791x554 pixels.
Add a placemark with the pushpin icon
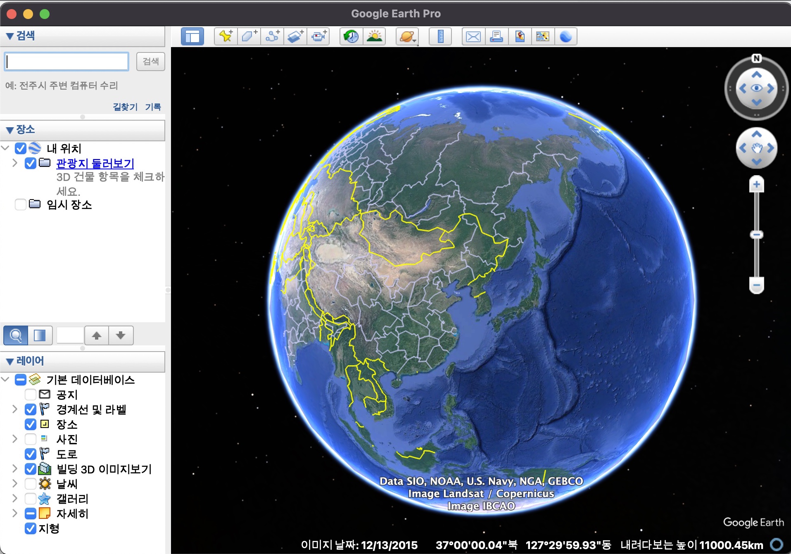click(226, 36)
